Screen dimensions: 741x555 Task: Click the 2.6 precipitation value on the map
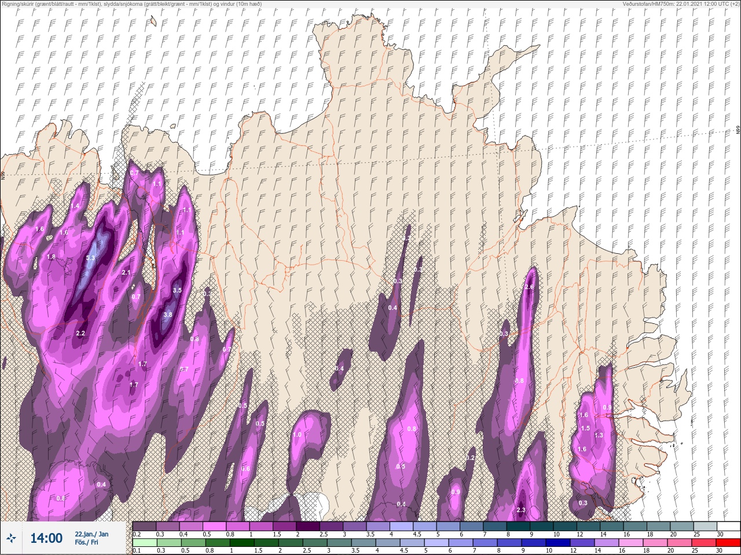click(x=529, y=287)
